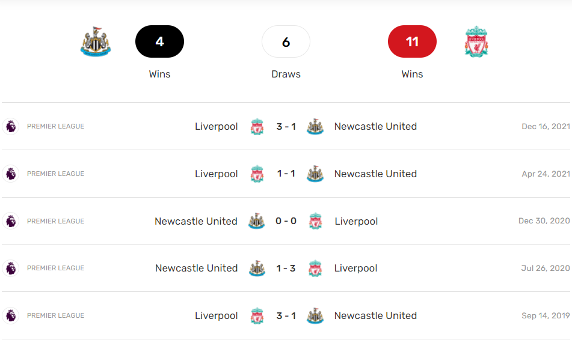Select the red 11 wins badge

tap(412, 42)
